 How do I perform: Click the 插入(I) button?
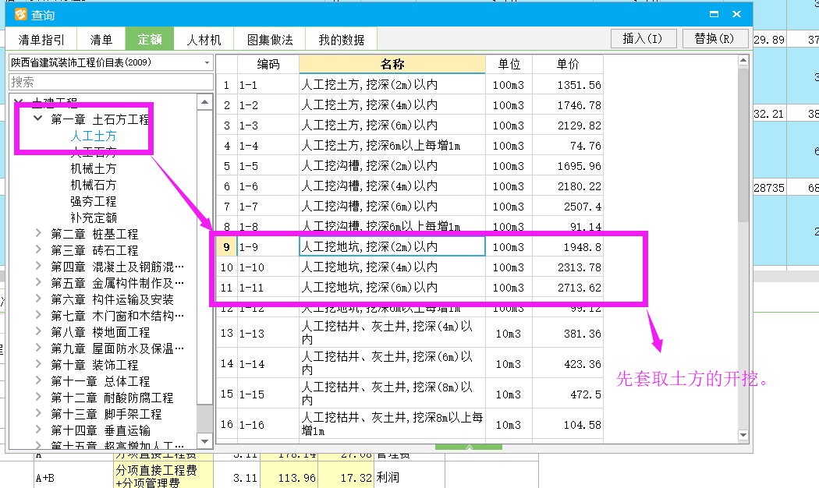[643, 39]
